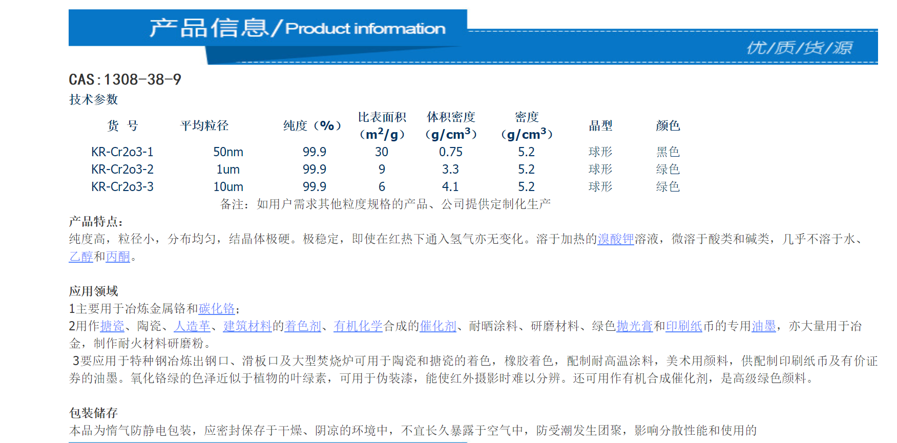This screenshot has width=897, height=443.
Task: Follow the 油墨 link
Action: click(764, 326)
